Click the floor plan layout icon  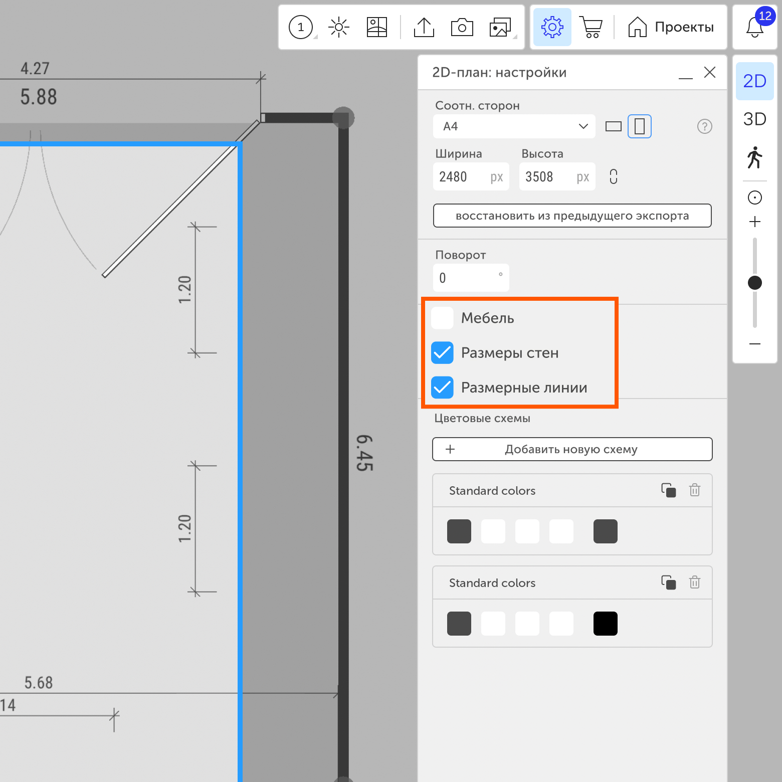(x=376, y=27)
